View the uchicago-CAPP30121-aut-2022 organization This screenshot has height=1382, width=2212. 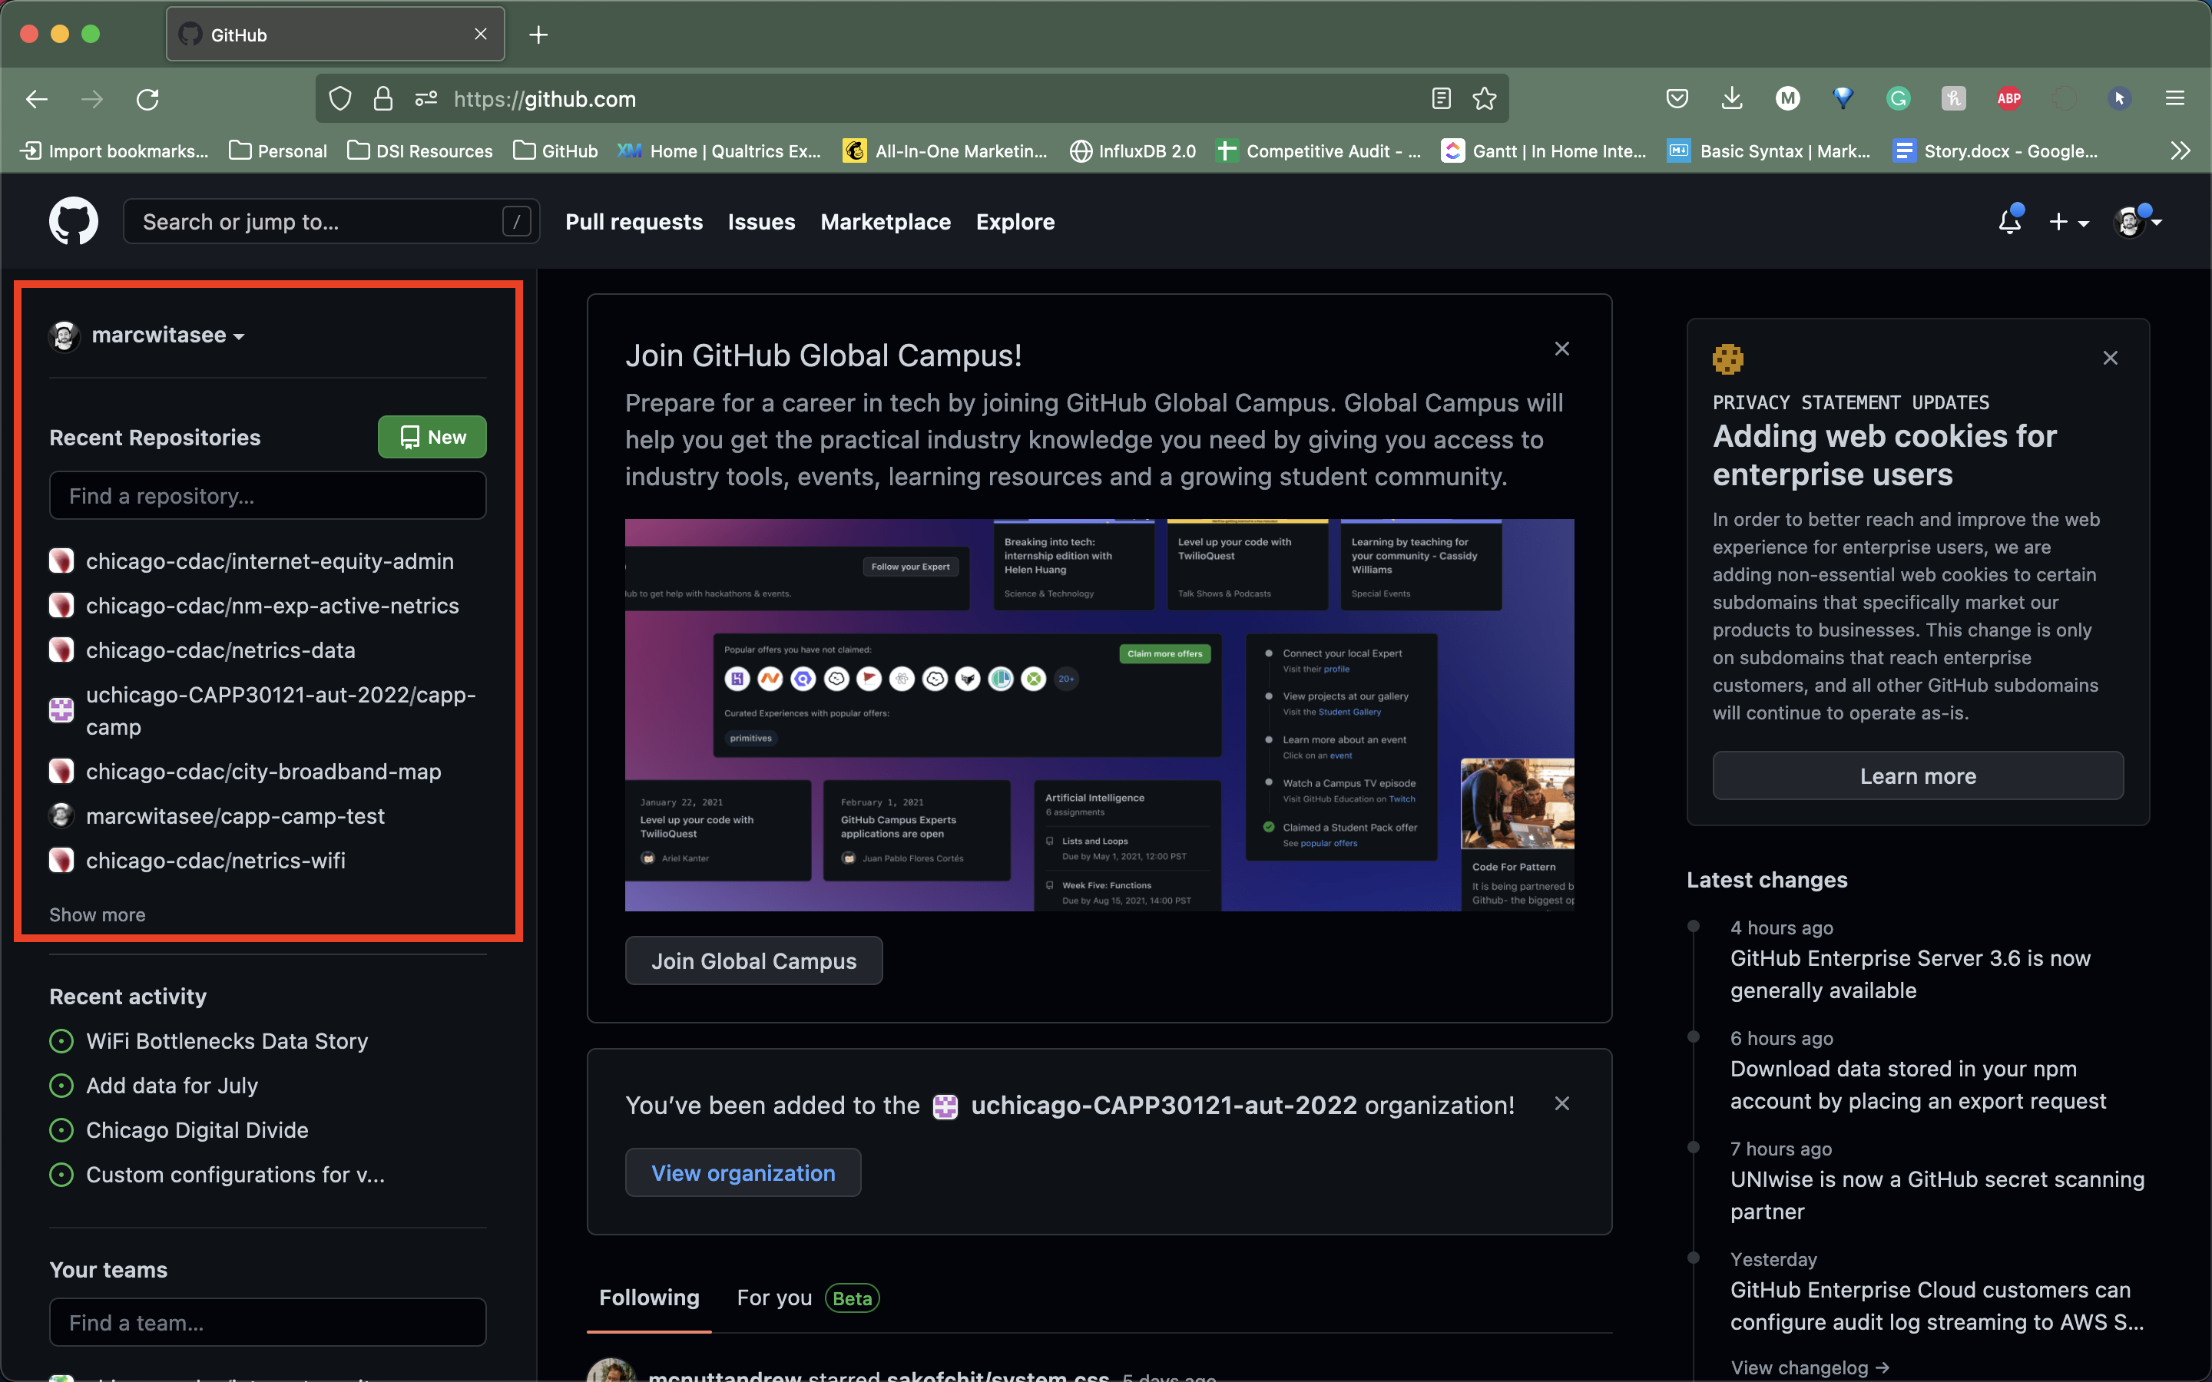click(x=743, y=1173)
